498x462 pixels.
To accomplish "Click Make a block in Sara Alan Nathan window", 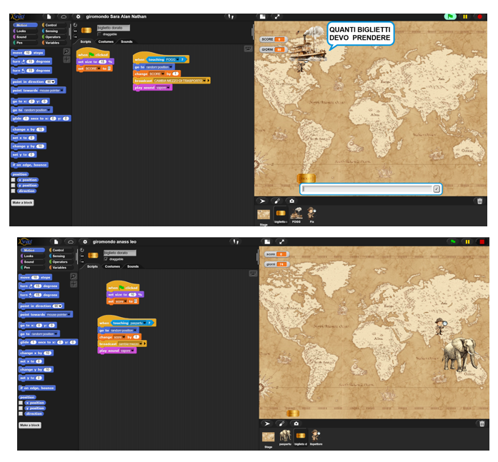I will tap(22, 203).
